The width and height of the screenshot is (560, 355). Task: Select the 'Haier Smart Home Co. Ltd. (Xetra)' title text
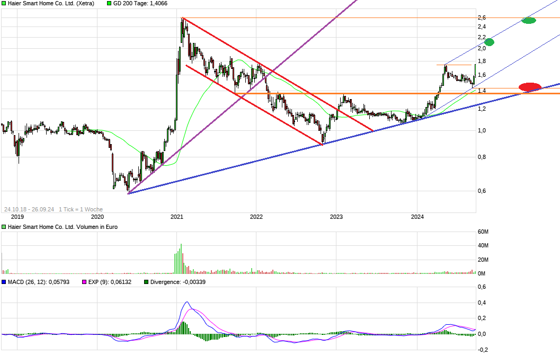coord(51,4)
